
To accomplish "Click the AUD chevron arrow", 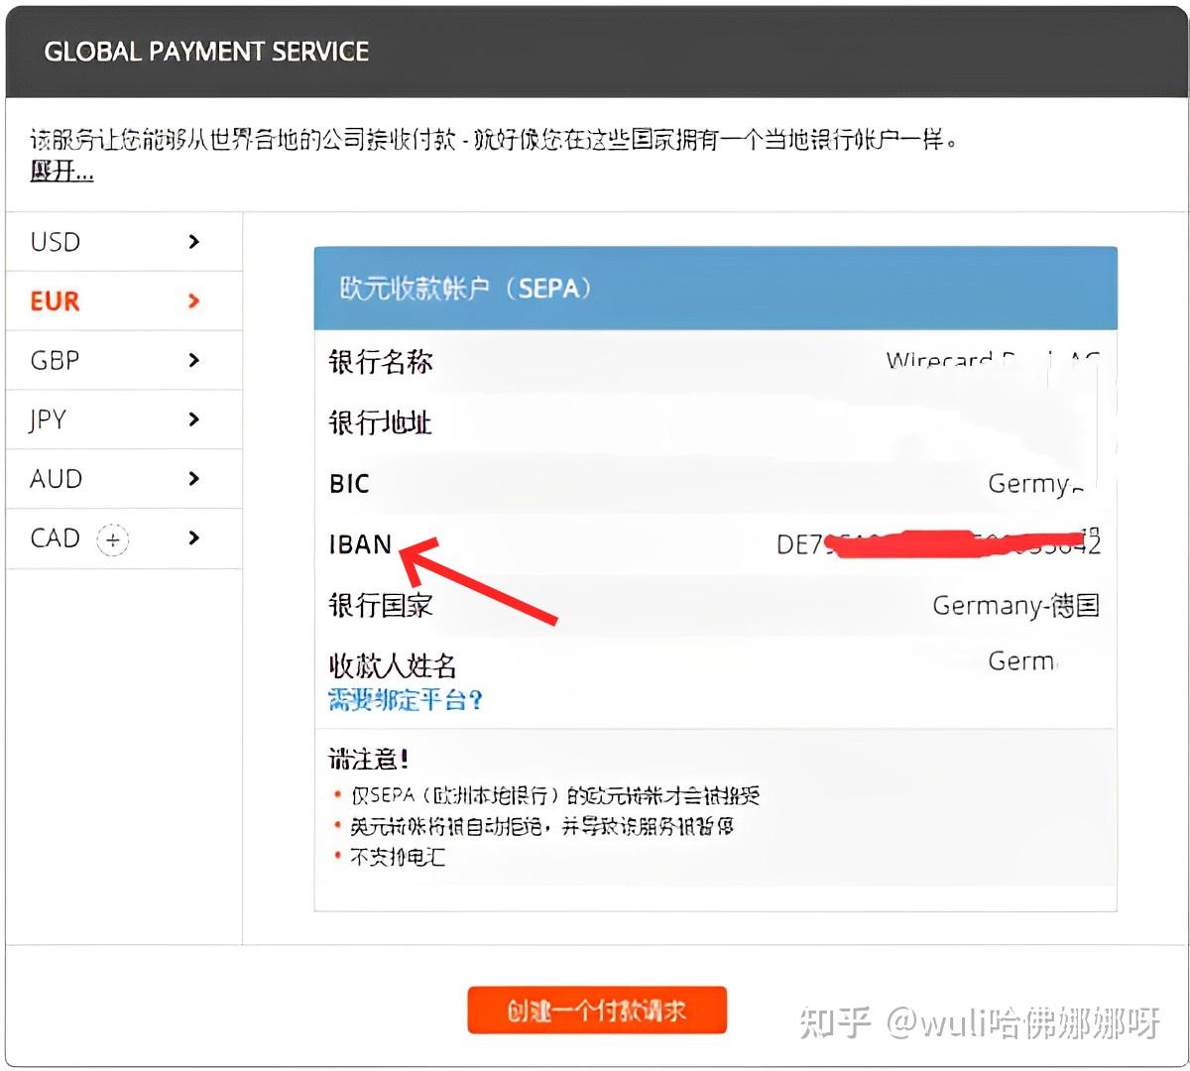I will pyautogui.click(x=193, y=479).
